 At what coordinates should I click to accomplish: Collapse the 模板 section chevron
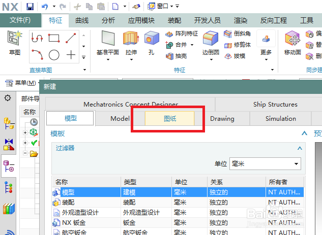point(304,133)
